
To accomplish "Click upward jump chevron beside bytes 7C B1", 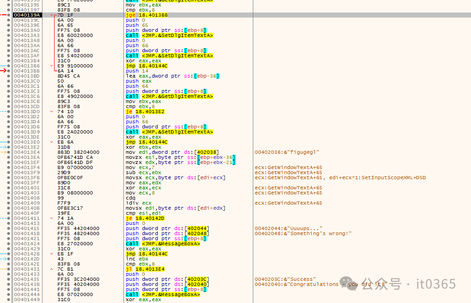I will point(52,269).
